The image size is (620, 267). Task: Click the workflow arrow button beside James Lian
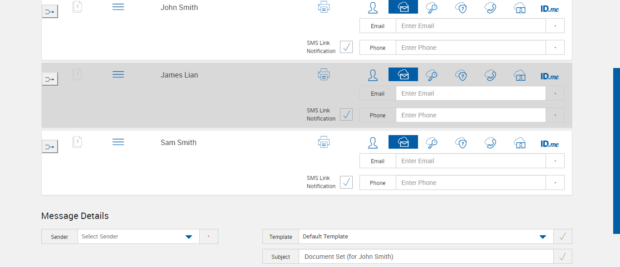point(50,80)
